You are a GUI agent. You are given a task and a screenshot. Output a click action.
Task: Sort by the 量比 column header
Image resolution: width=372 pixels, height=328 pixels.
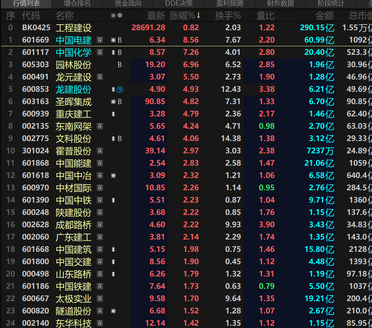pyautogui.click(x=266, y=16)
